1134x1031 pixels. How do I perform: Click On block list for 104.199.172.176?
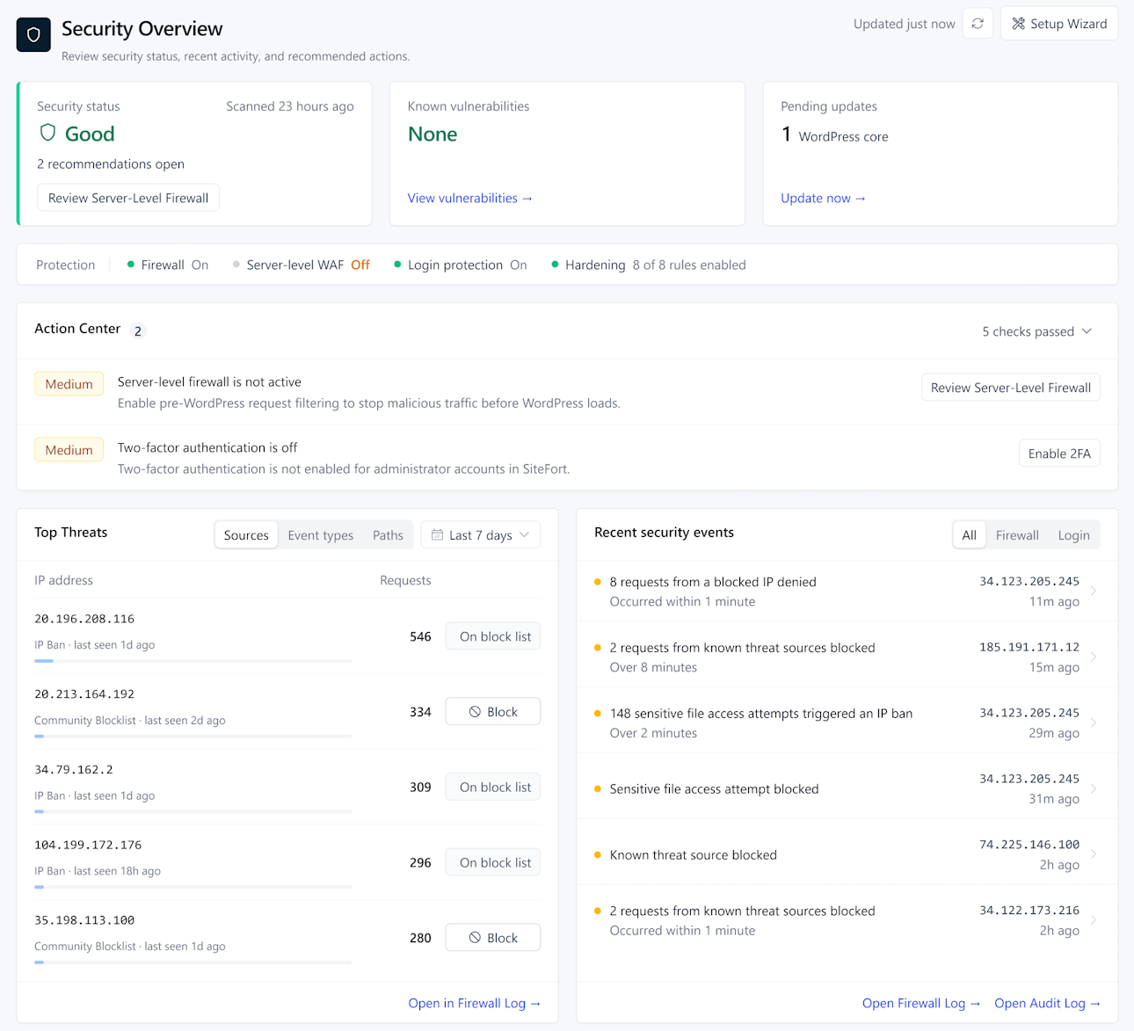[493, 863]
